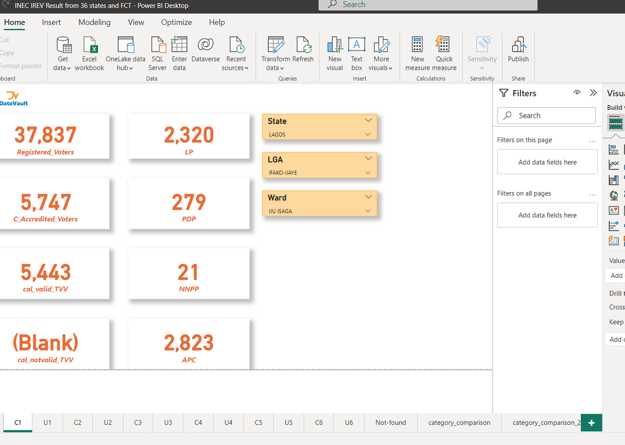Open More visuals gallery
This screenshot has height=445, width=625.
(381, 54)
